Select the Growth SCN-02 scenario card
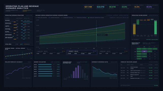The image size is (163, 91). tap(82, 53)
